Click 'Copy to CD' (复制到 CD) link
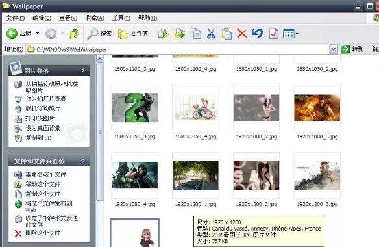The height and width of the screenshot is (247, 379). (x=38, y=138)
